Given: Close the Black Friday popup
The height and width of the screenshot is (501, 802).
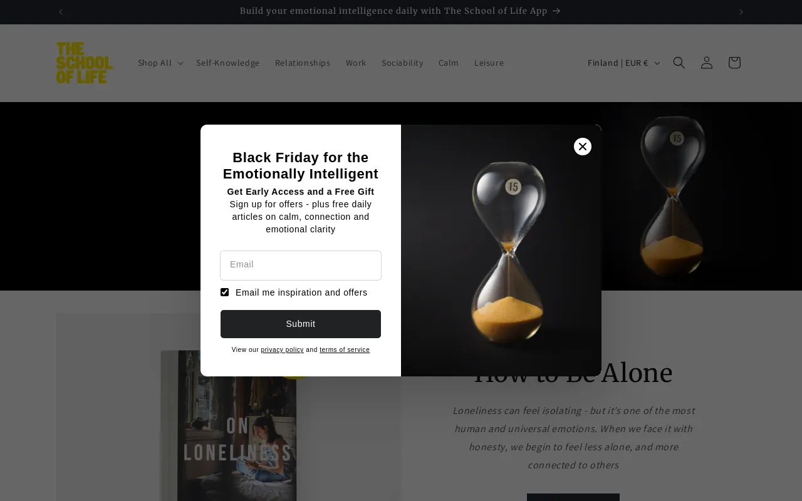Looking at the screenshot, I should pyautogui.click(x=583, y=147).
